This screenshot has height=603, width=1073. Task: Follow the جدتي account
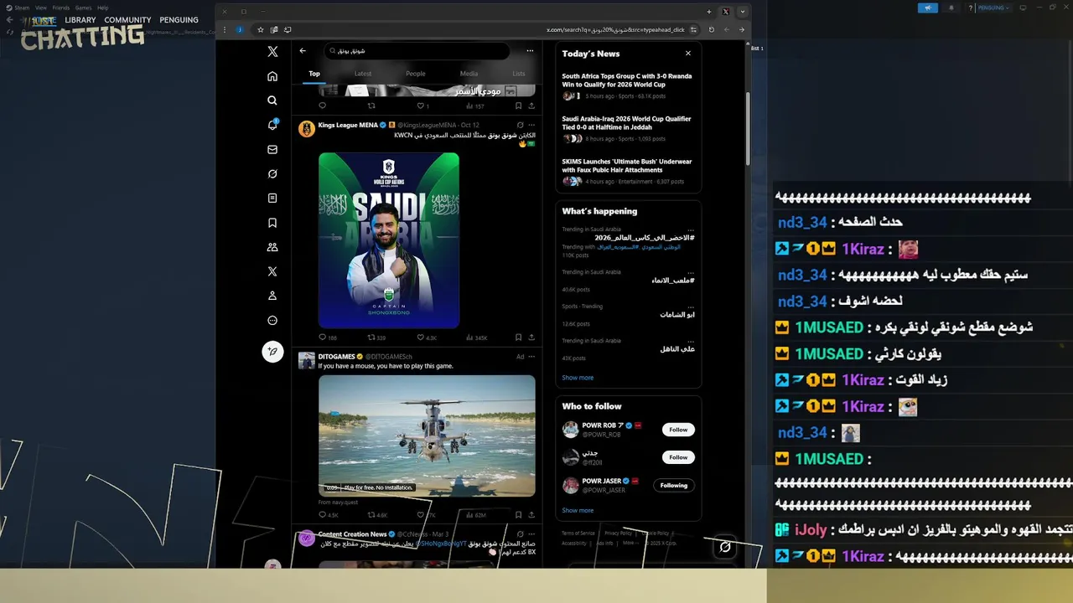click(678, 457)
